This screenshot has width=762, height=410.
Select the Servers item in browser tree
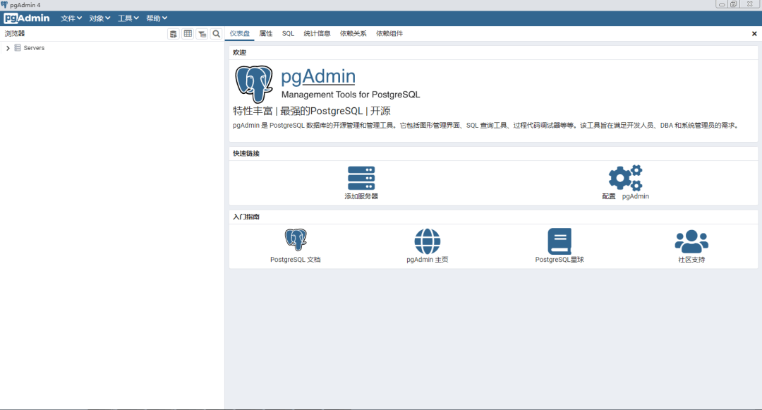[34, 48]
